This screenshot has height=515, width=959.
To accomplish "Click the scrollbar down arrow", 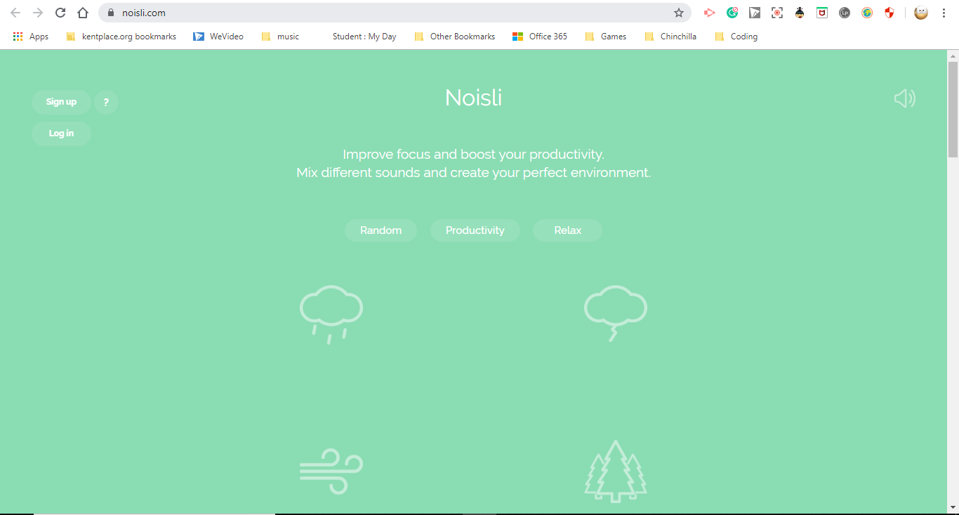I will pyautogui.click(x=953, y=507).
